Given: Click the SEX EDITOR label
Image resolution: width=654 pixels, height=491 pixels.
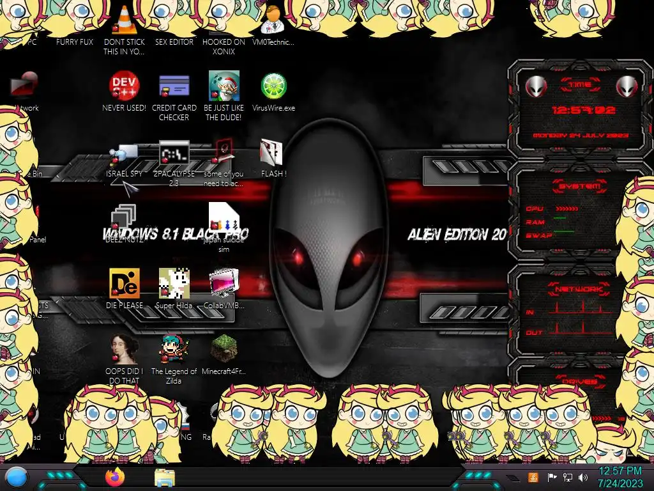Looking at the screenshot, I should pos(174,42).
